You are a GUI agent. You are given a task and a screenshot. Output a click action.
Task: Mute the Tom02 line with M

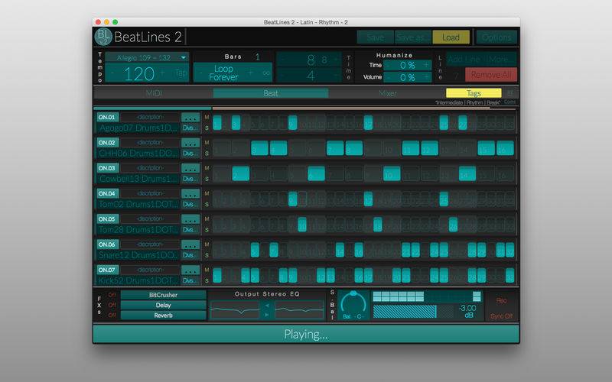point(207,193)
